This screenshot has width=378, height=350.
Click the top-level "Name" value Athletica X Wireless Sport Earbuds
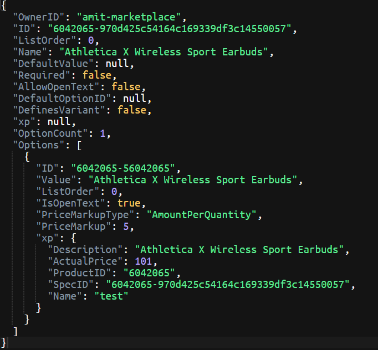164,52
